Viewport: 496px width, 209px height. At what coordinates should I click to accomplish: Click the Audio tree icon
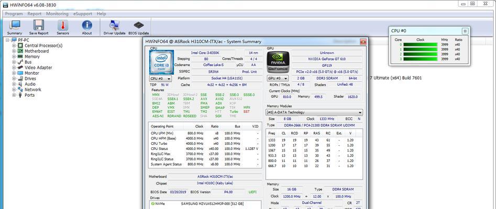point(20,84)
